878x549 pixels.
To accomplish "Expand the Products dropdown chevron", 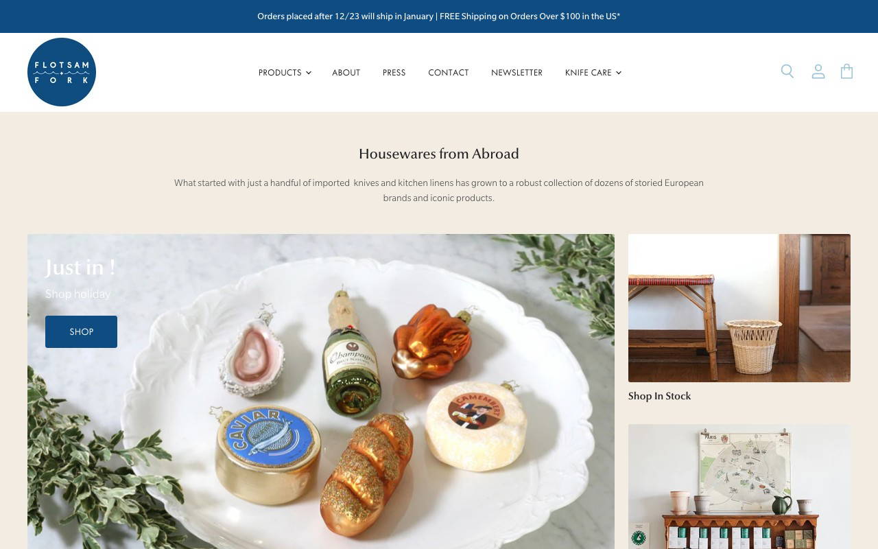I will click(x=309, y=73).
